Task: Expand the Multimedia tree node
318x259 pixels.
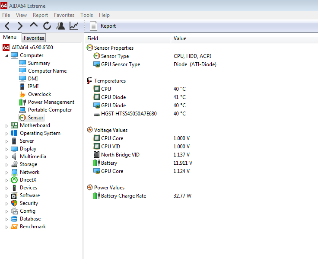Action: pyautogui.click(x=6, y=157)
